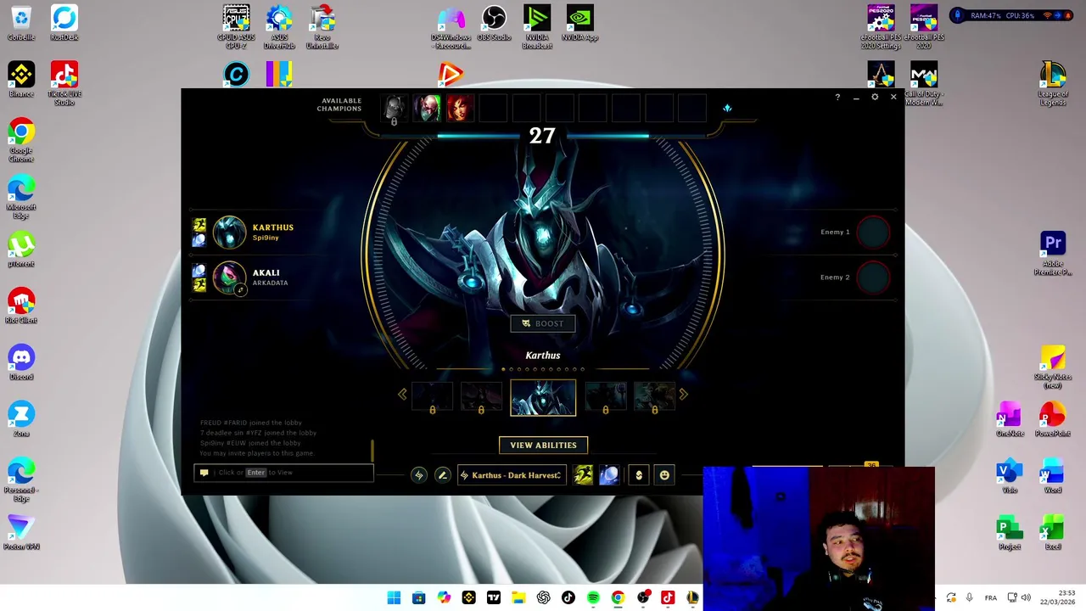
Task: Open the Corbeille recycle bin
Action: point(21,24)
